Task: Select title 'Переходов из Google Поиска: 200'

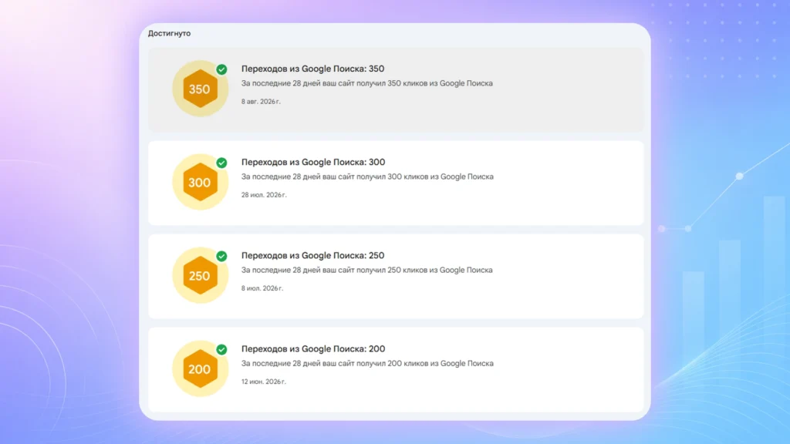Action: point(313,349)
